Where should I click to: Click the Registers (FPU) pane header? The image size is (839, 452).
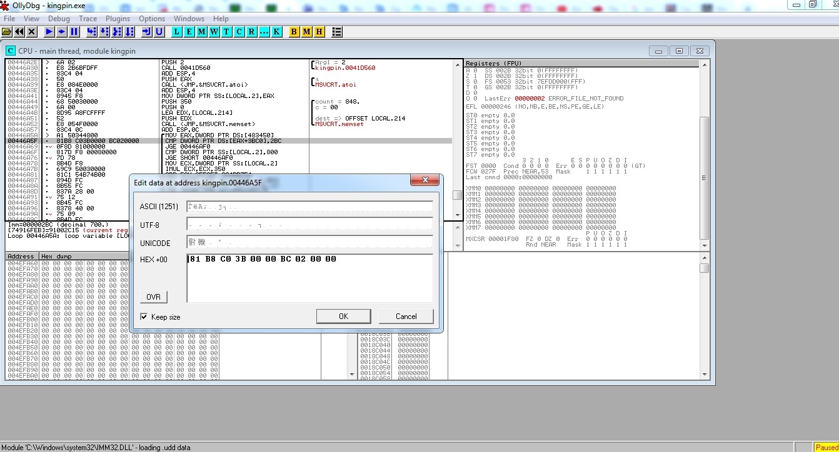click(581, 64)
